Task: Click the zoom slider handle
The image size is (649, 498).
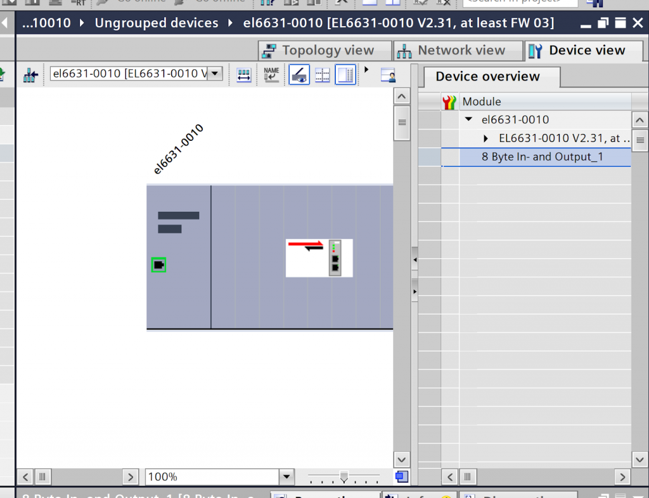Action: [344, 476]
